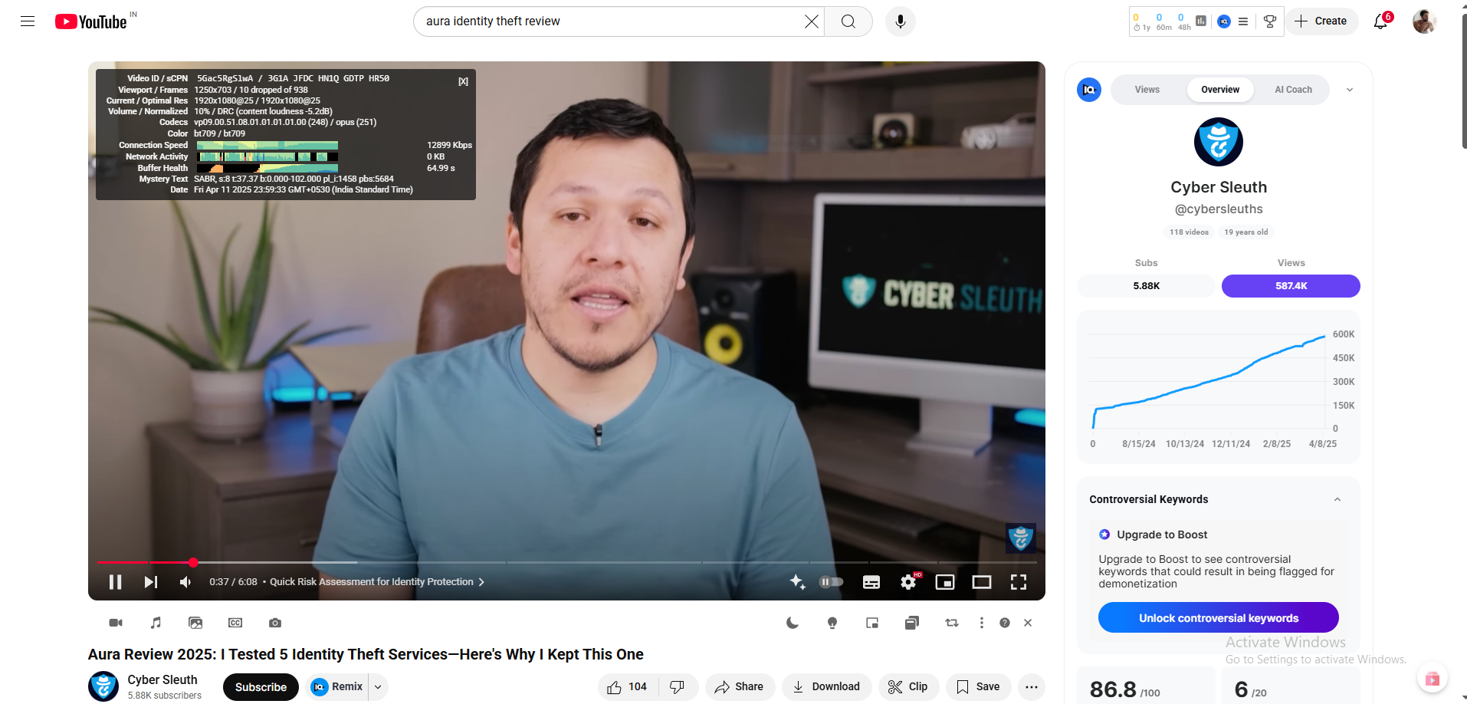The height and width of the screenshot is (704, 1467).
Task: Enter full screen mode
Action: click(x=1019, y=582)
